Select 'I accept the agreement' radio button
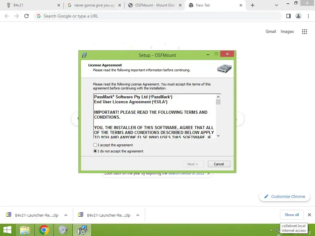The image size is (315, 236). pyautogui.click(x=95, y=145)
